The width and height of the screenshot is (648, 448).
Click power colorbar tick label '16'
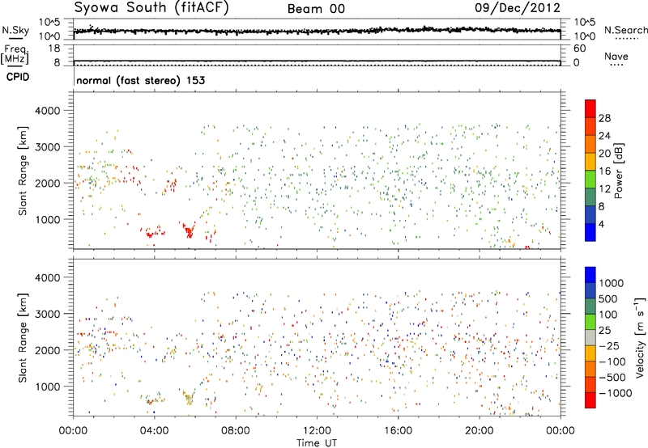[604, 171]
